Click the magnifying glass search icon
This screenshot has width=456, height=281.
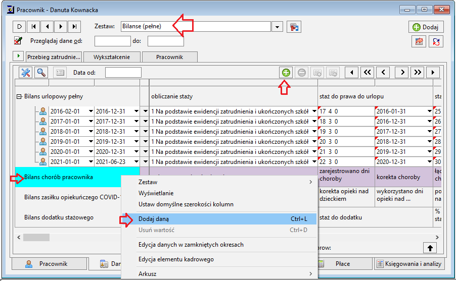pyautogui.click(x=41, y=72)
